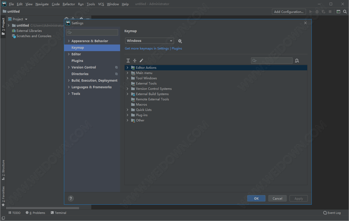Viewport: 349px width, 221px height.
Task: Open the Help menu
Action: (125, 4)
